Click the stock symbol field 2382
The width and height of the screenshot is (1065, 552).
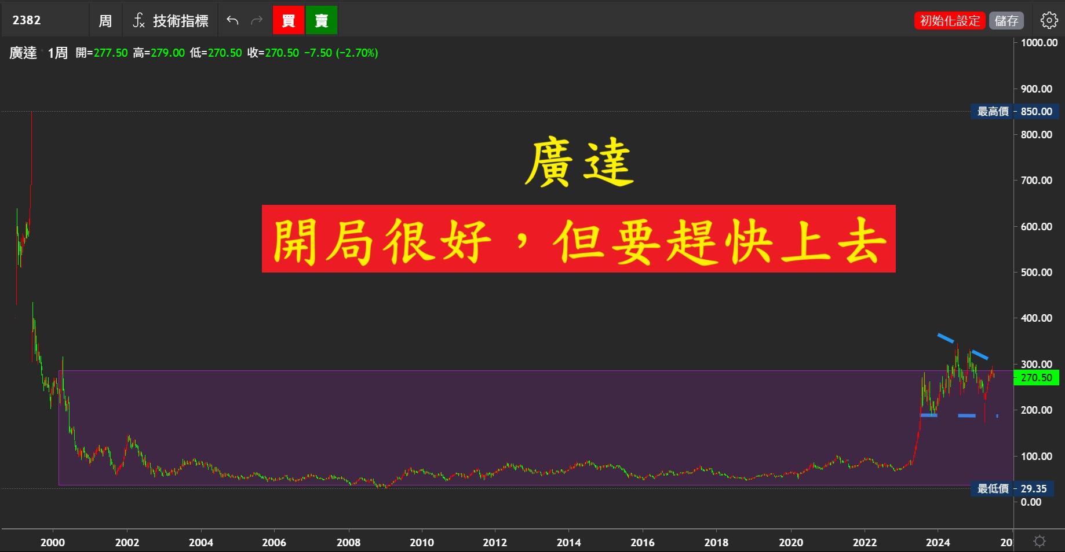pos(45,20)
